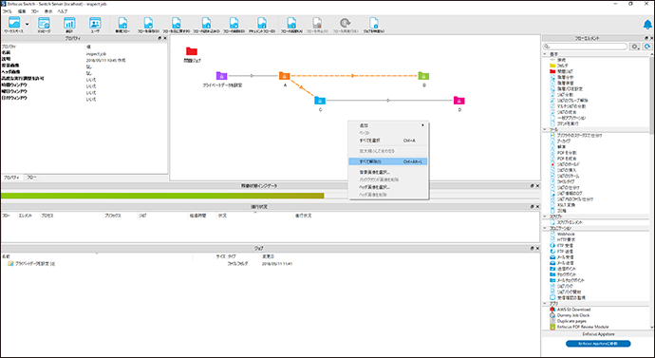Select the red Problem jobs folder in canvas
This screenshot has width=655, height=358.
(192, 51)
